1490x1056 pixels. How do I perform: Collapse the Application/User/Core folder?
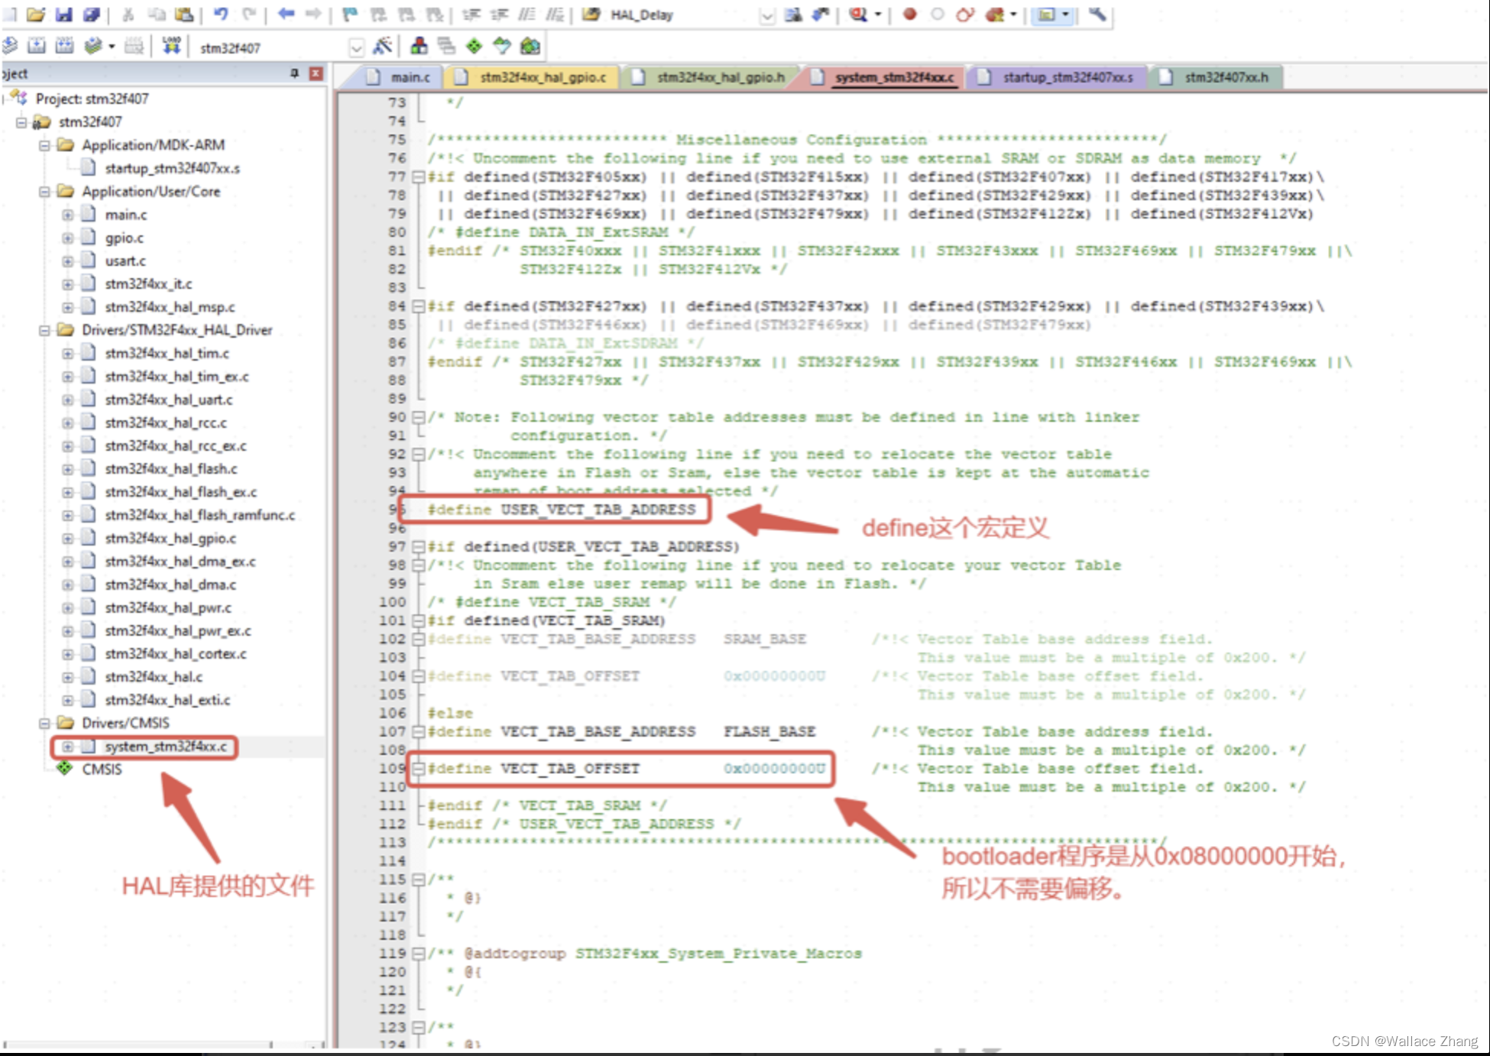(x=44, y=192)
